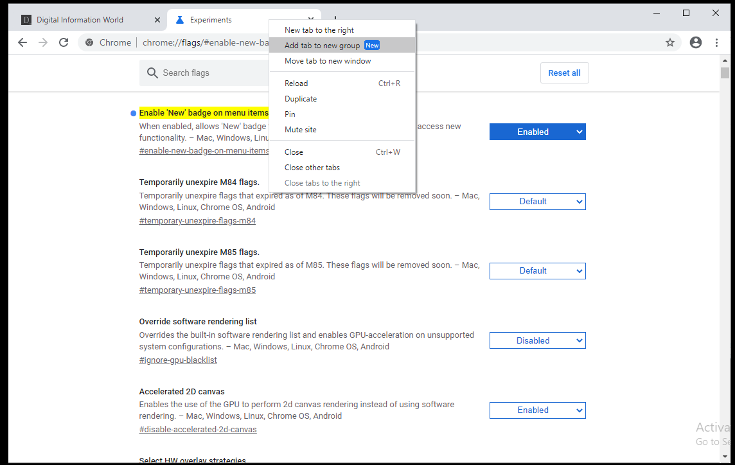735x465 pixels.
Task: Click the bookmark star icon
Action: pos(670,42)
